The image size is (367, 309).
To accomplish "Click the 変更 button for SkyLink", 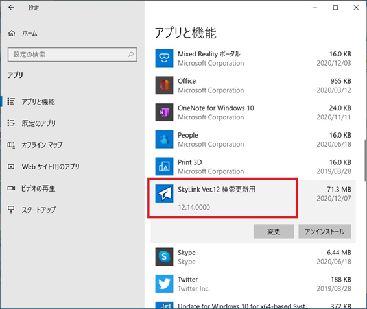I will [274, 232].
